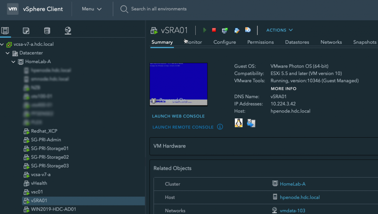Select WIN2019-HDC-AD01 in the tree
The image size is (378, 214).
click(53, 209)
